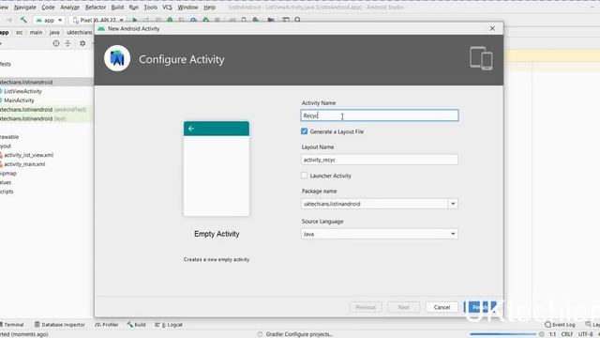Open the Logcat tool window

pos(169,325)
